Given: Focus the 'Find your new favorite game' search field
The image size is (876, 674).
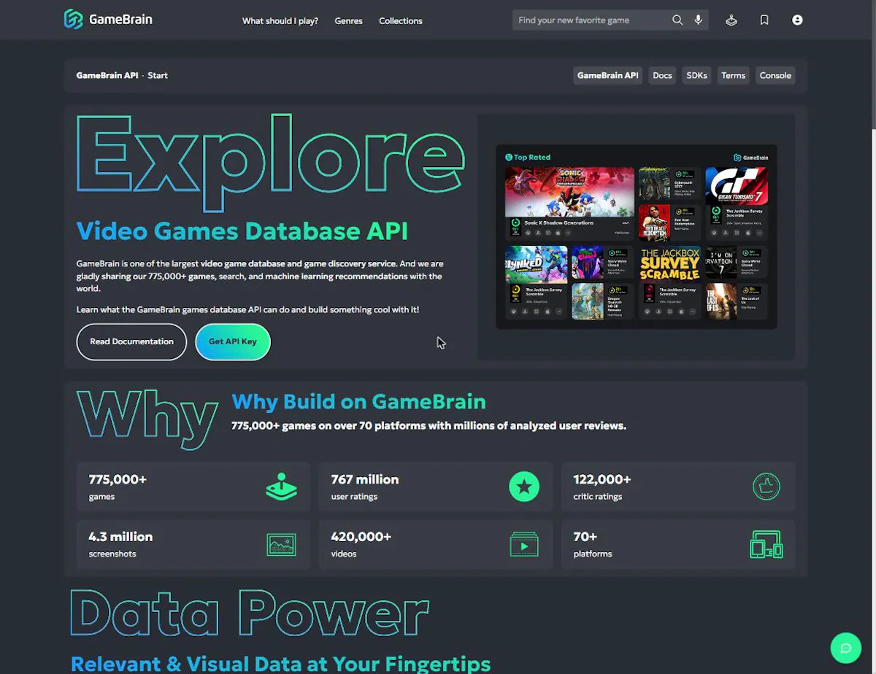Looking at the screenshot, I should (x=593, y=20).
